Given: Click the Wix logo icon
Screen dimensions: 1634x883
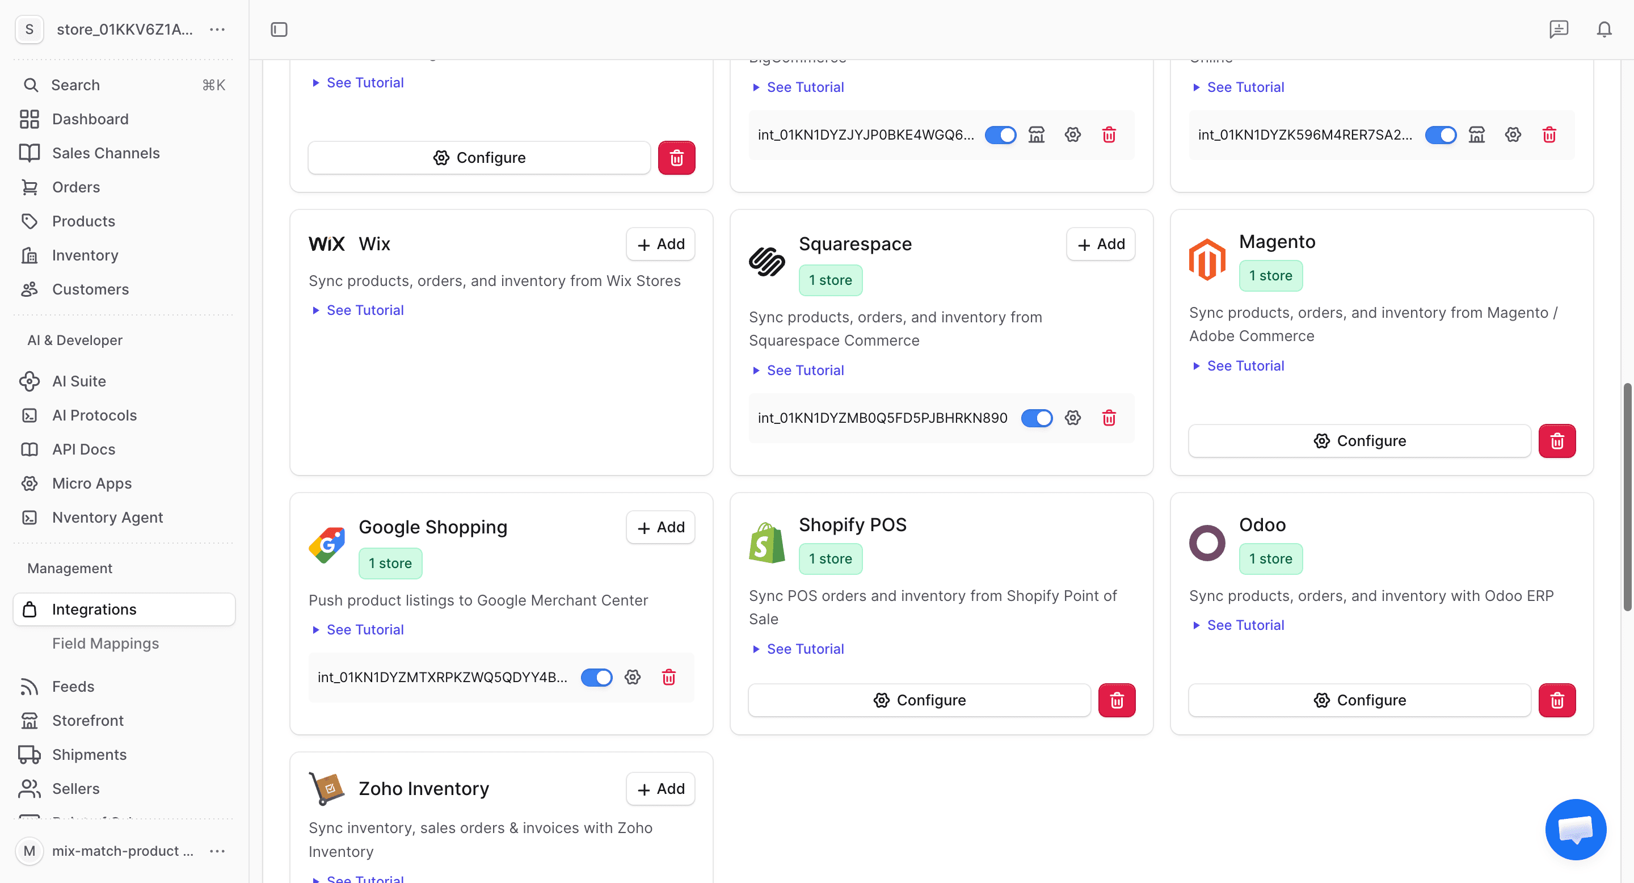Looking at the screenshot, I should 327,244.
